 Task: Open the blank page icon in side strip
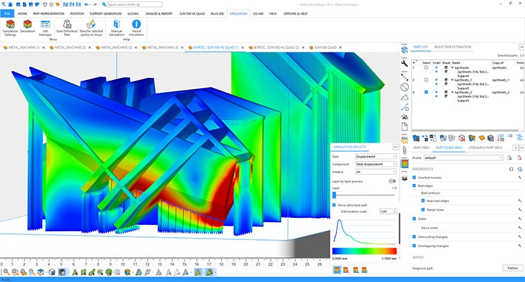[x=405, y=127]
